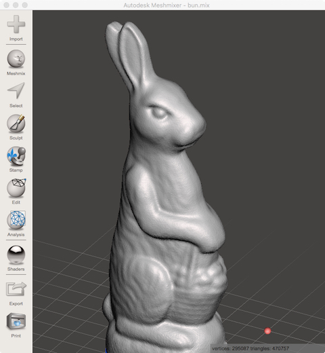Open the Edit mesh tool

point(16,188)
